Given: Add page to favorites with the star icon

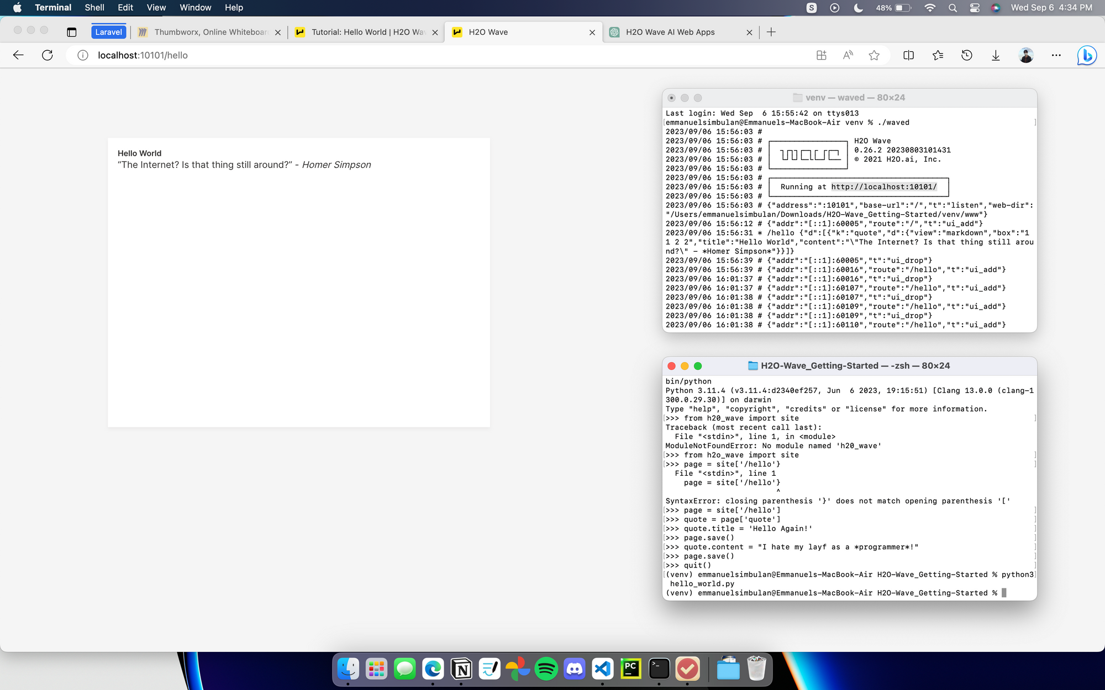Looking at the screenshot, I should point(874,55).
